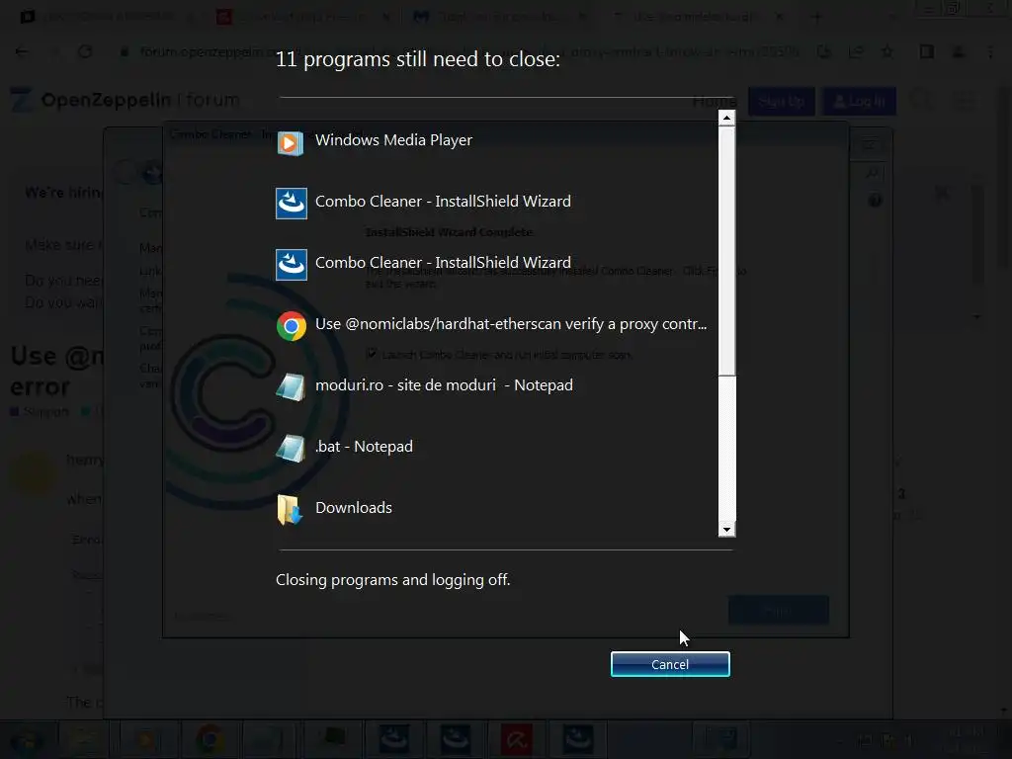The height and width of the screenshot is (759, 1012).
Task: Click the Notepad icon beside .bat entry
Action: (291, 449)
